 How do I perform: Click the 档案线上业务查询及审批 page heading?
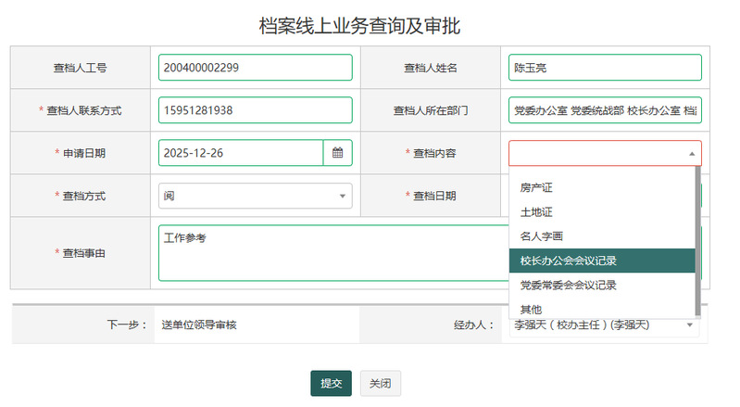coord(359,26)
